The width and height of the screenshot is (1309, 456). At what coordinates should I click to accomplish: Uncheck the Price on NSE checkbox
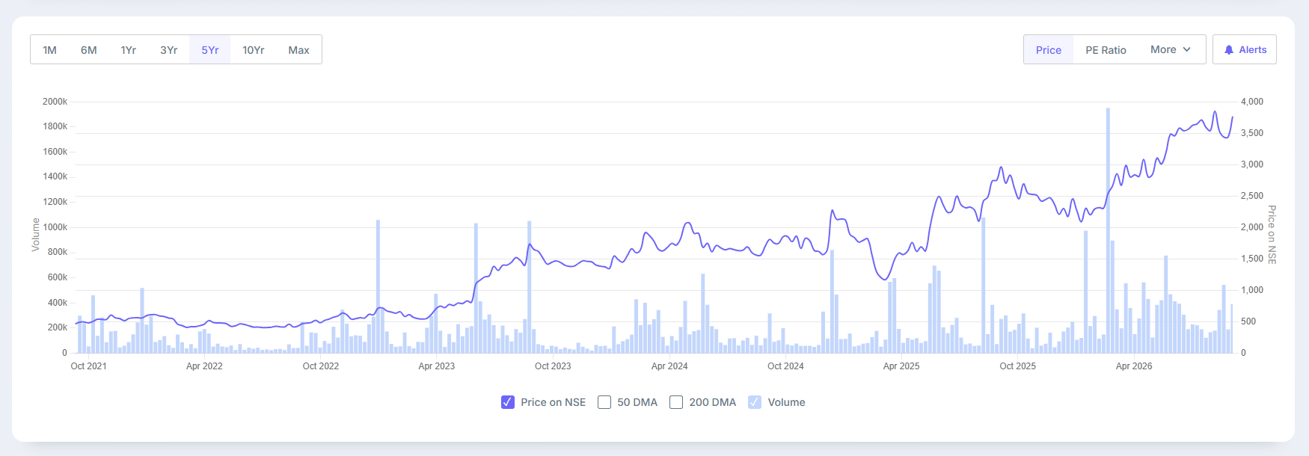(508, 402)
